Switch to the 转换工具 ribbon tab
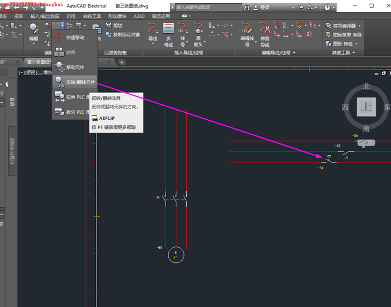This screenshot has width=391, height=307. pyautogui.click(x=91, y=16)
